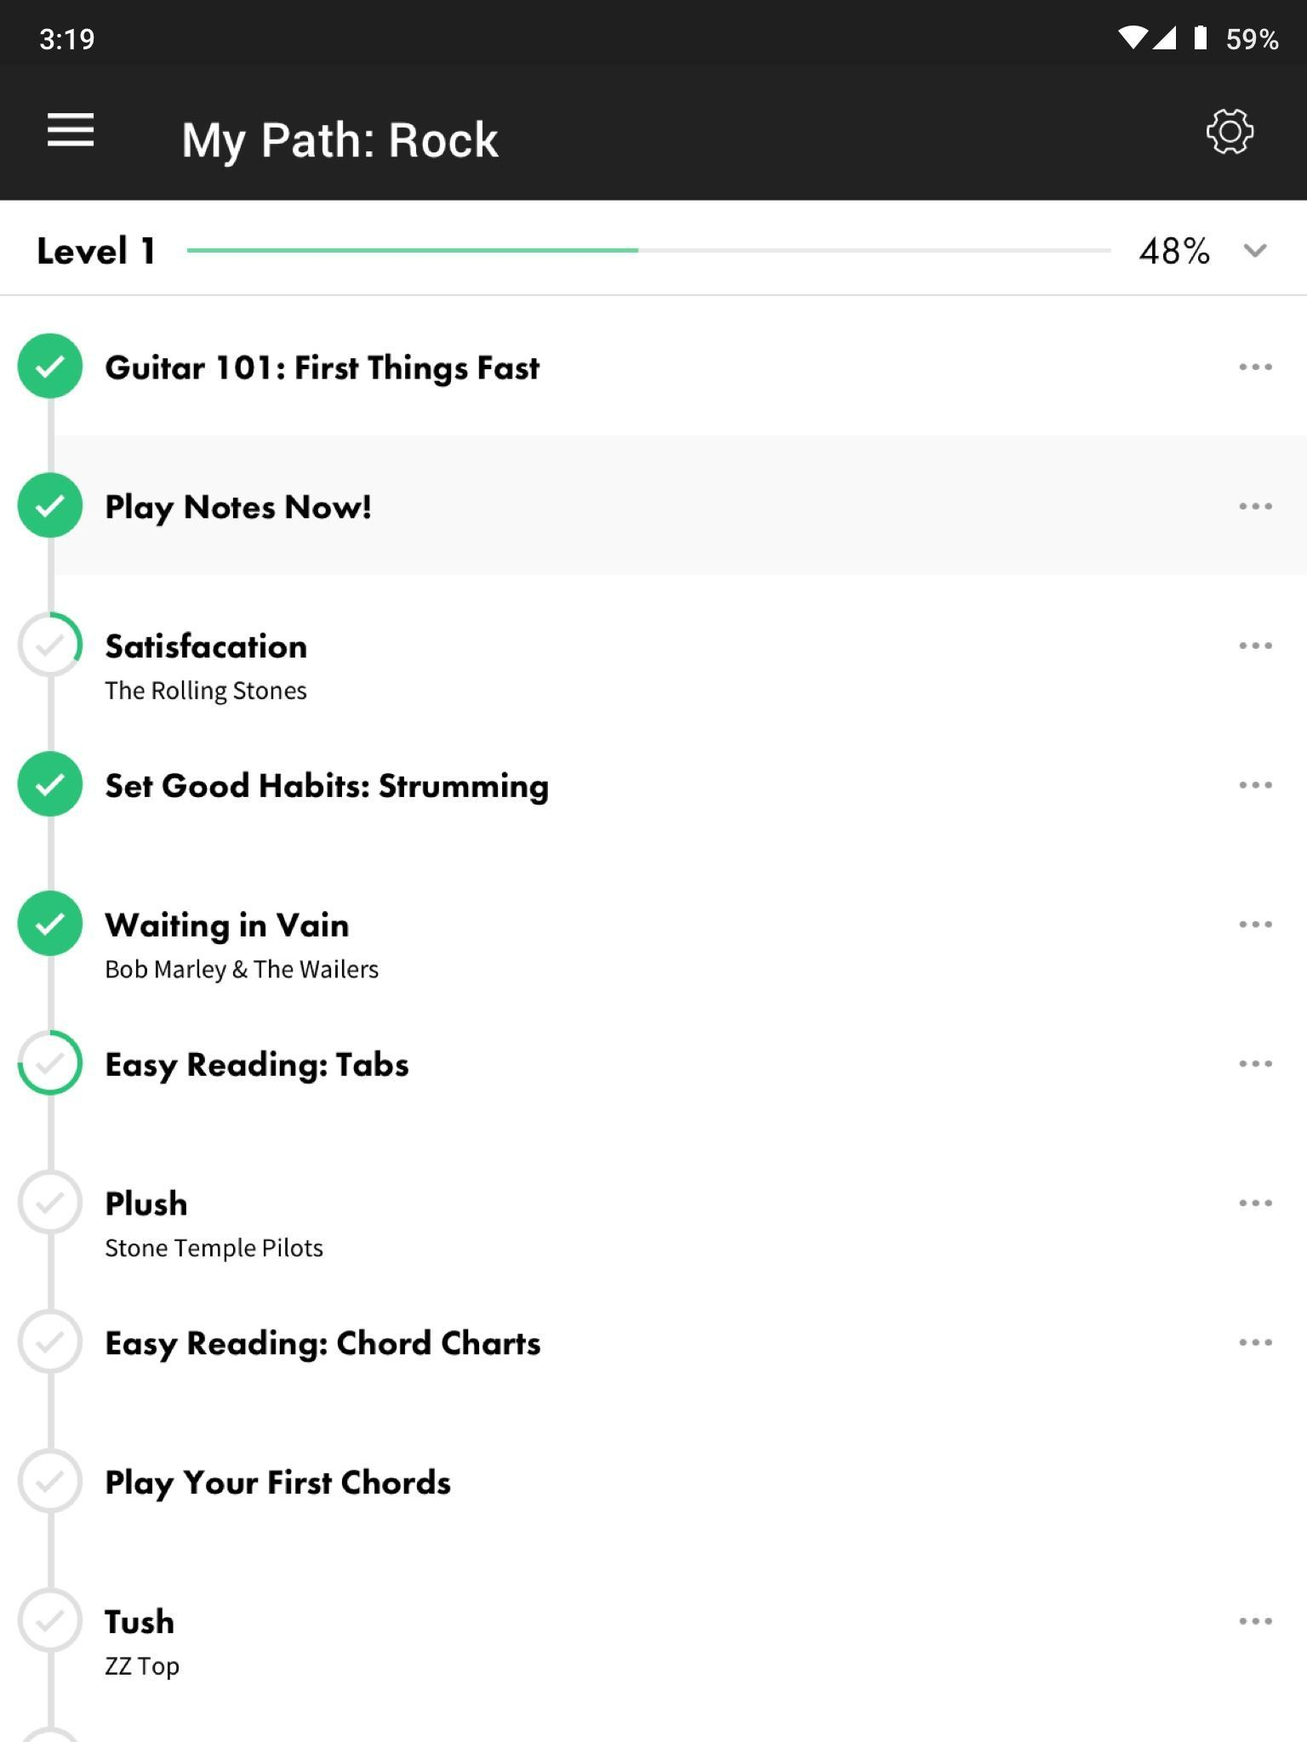Open the Satisfacation song title
The width and height of the screenshot is (1307, 1742).
click(x=206, y=646)
